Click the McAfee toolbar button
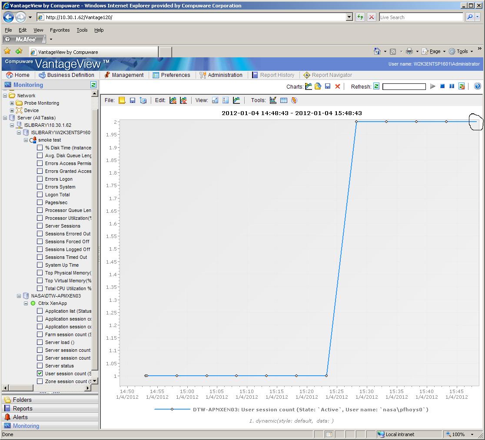 tap(24, 39)
